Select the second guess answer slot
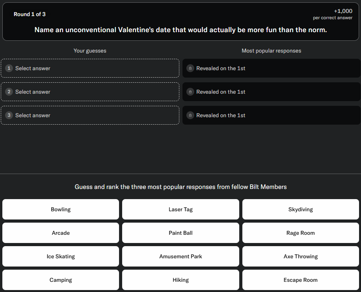Screen dimensions: 361x292 point(90,92)
